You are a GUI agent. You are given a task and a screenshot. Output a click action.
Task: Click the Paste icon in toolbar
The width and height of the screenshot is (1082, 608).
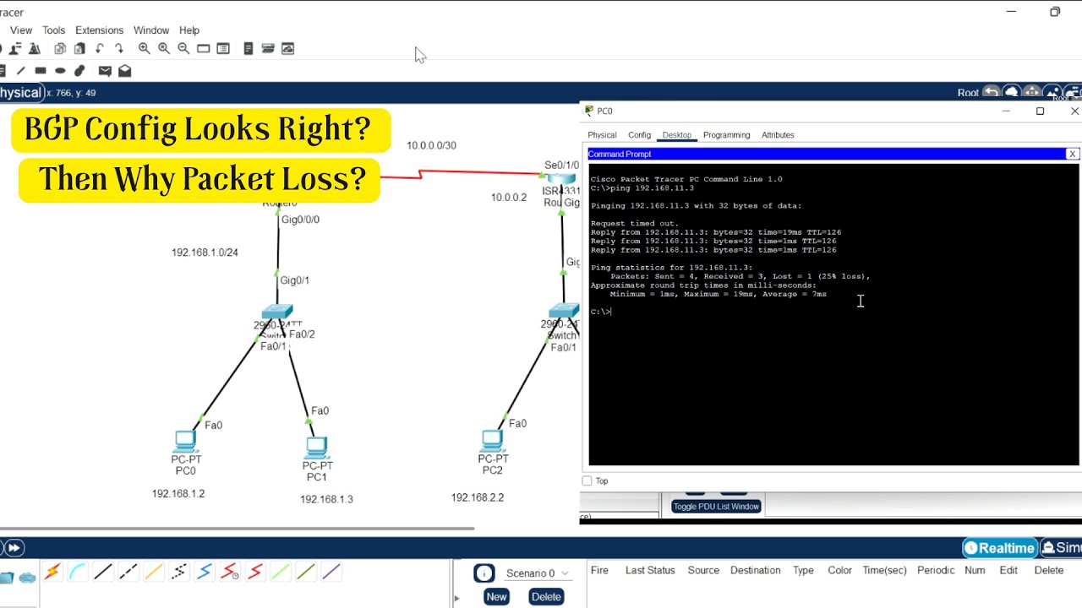point(79,49)
